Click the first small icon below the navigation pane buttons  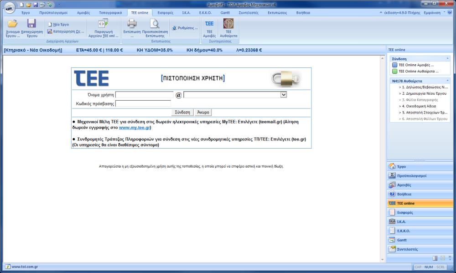(435, 258)
